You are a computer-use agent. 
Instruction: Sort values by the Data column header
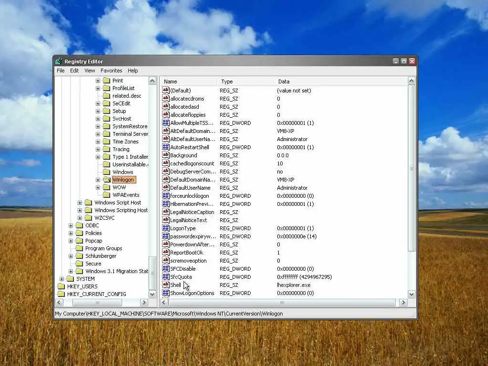(341, 81)
